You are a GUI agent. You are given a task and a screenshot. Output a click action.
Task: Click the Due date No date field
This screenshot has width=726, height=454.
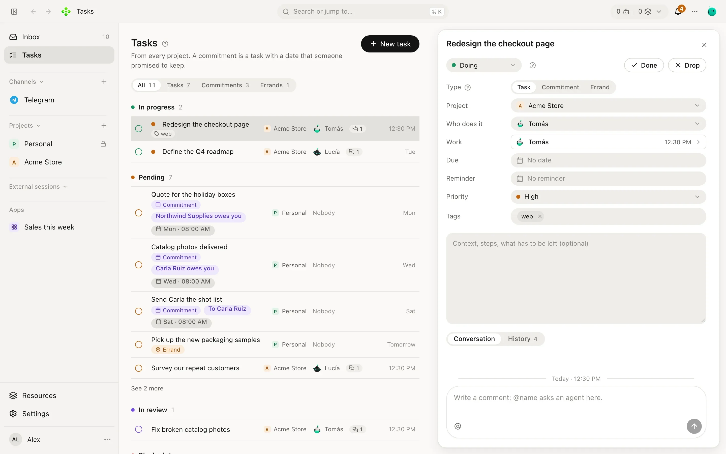608,160
